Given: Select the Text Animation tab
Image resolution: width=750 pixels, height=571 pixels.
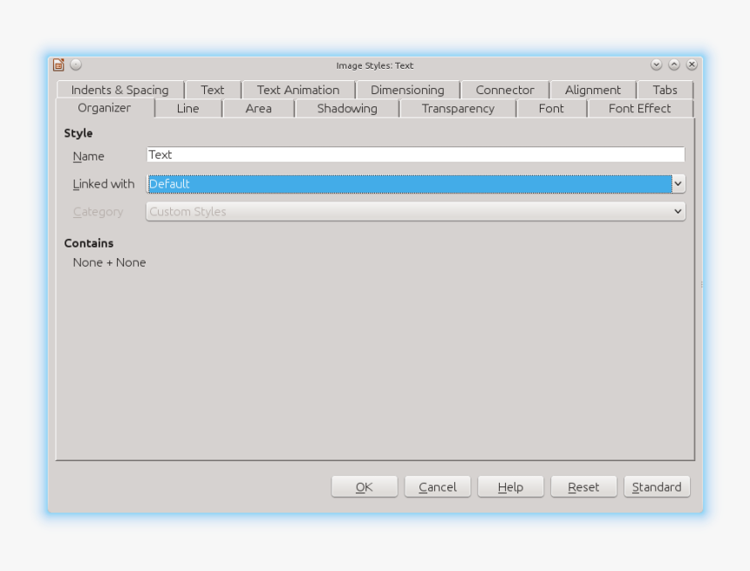Looking at the screenshot, I should pos(297,90).
